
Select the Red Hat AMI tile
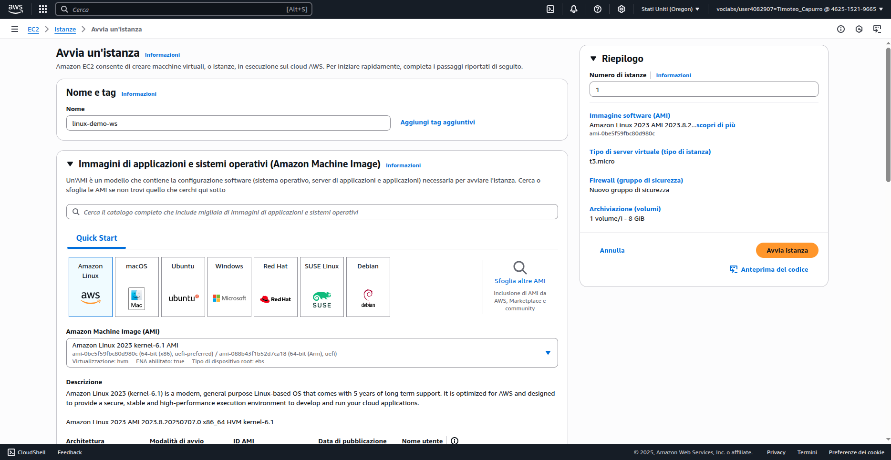point(276,287)
